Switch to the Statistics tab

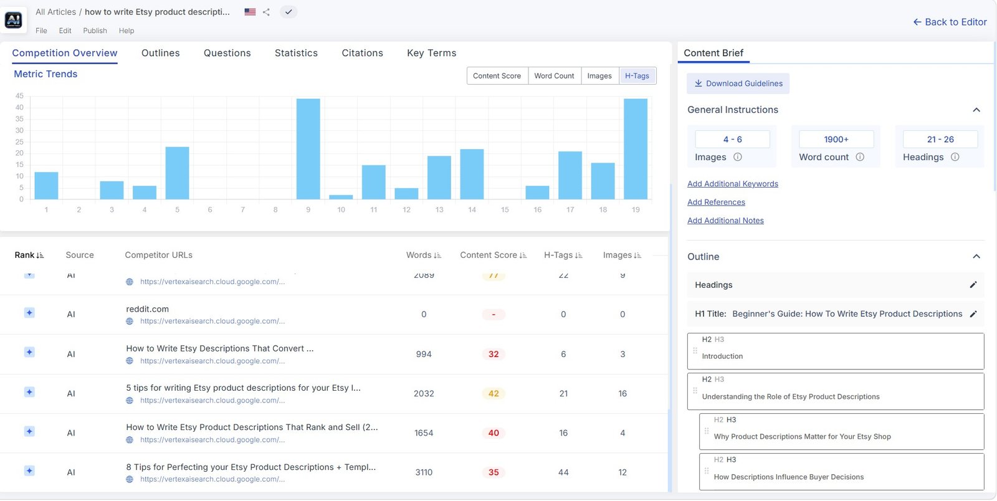(296, 53)
